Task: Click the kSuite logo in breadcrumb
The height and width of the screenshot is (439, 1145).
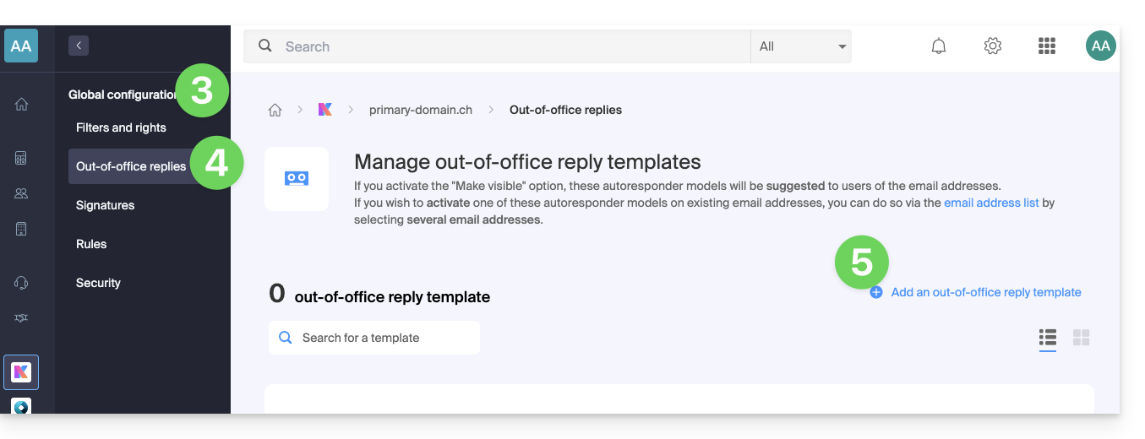Action: click(x=325, y=110)
